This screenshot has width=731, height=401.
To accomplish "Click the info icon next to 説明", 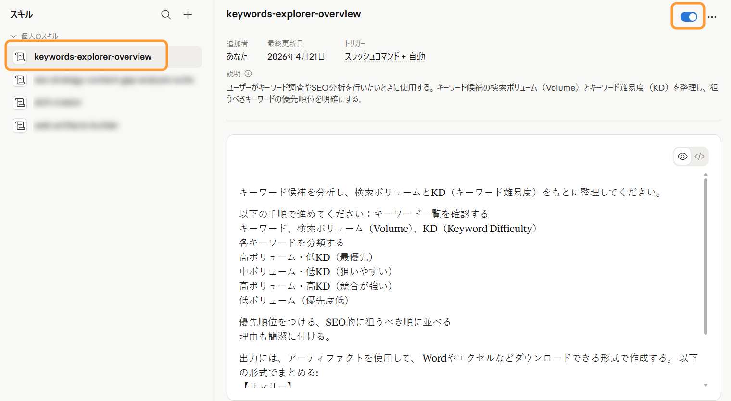I will (248, 73).
